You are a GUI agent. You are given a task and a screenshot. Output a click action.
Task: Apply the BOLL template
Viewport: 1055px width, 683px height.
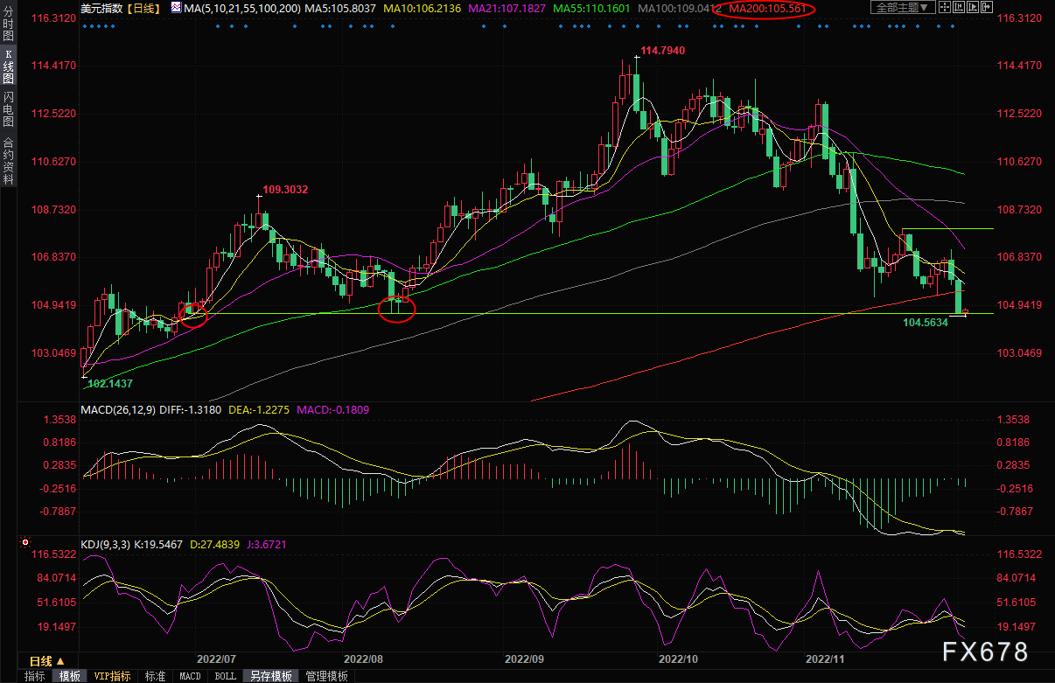click(225, 676)
